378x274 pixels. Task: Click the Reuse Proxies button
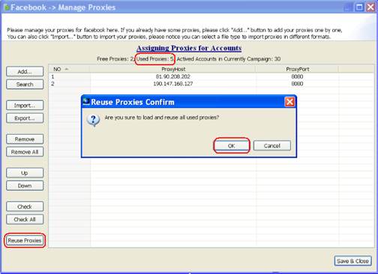tap(25, 240)
